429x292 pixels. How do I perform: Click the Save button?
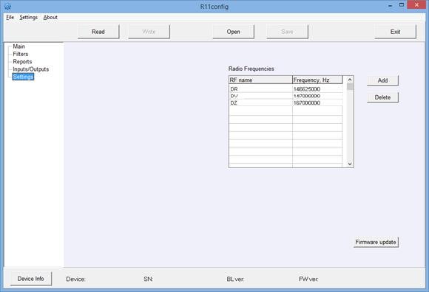pyautogui.click(x=287, y=32)
